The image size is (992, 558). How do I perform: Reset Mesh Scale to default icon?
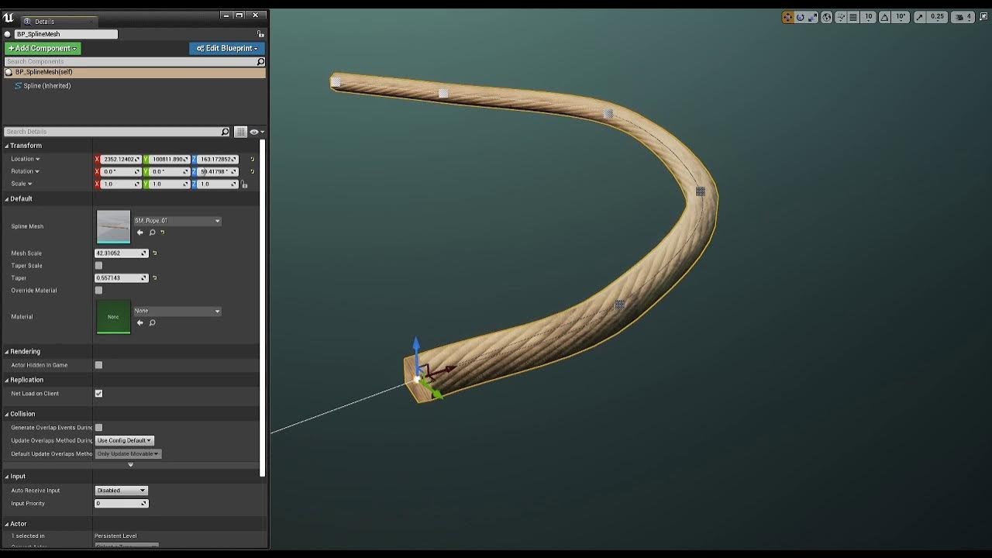[154, 253]
